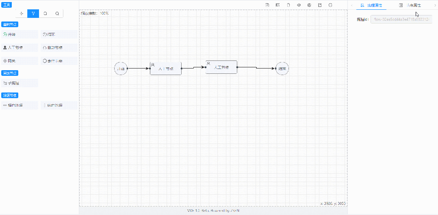
Task: Select the 人工节点 box linked to 结束
Action: pyautogui.click(x=221, y=67)
